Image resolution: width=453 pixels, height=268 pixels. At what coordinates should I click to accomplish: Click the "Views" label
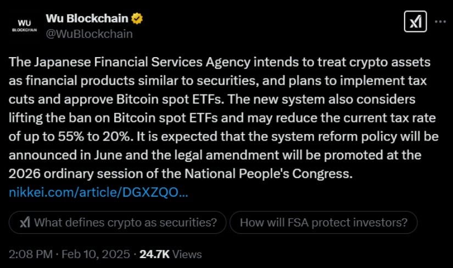pos(187,254)
